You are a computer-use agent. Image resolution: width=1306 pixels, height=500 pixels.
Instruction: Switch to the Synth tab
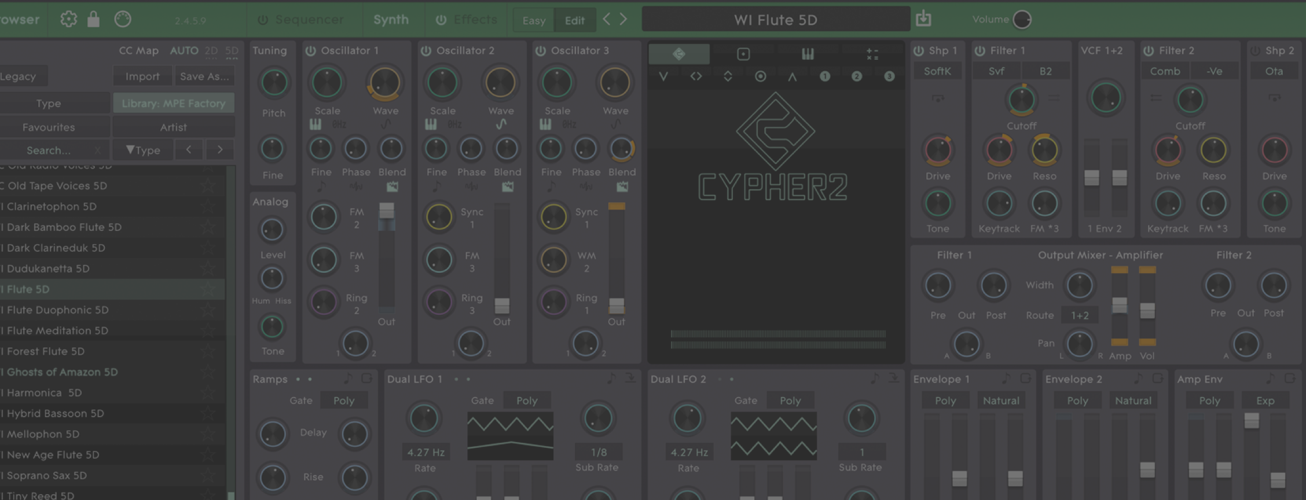point(391,20)
